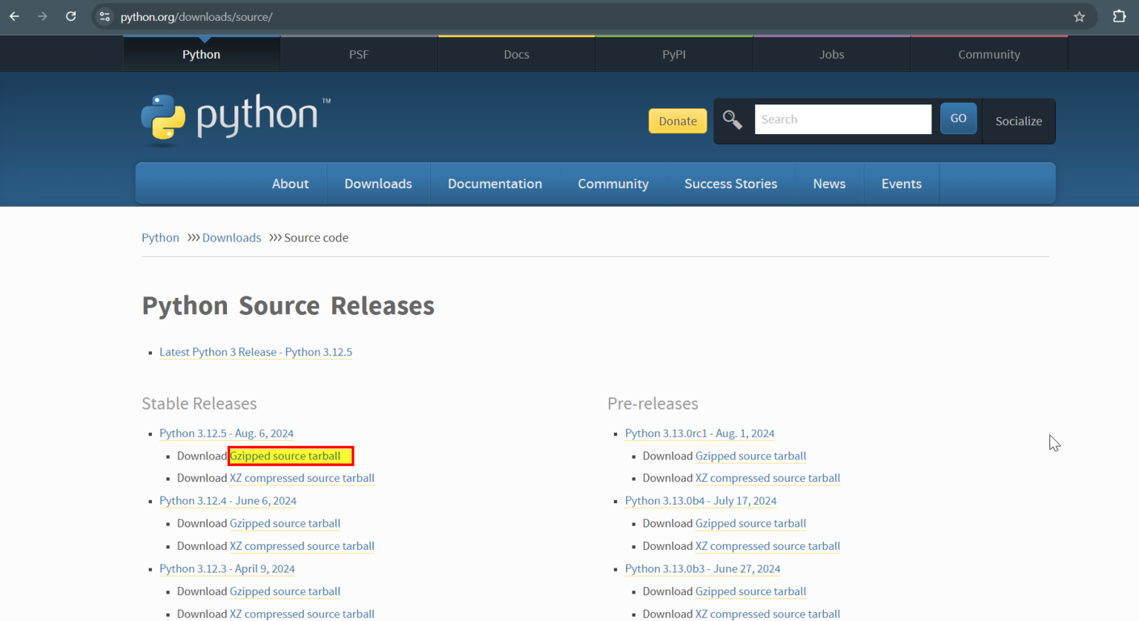Open the About navigation menu
The width and height of the screenshot is (1139, 621).
click(290, 184)
